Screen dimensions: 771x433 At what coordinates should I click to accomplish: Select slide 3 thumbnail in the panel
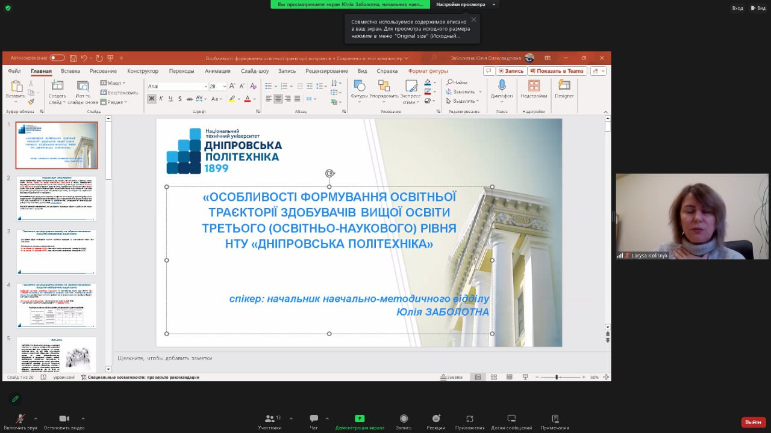click(x=57, y=253)
